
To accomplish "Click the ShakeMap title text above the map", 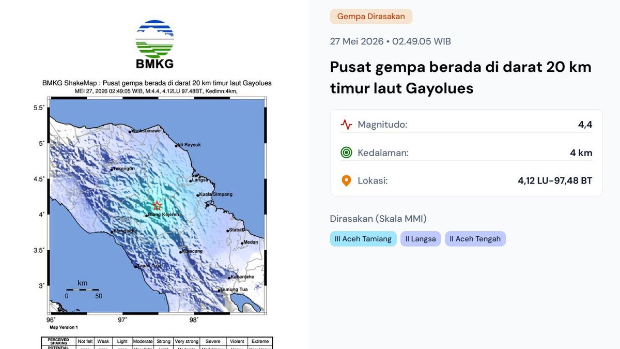I will 157,83.
